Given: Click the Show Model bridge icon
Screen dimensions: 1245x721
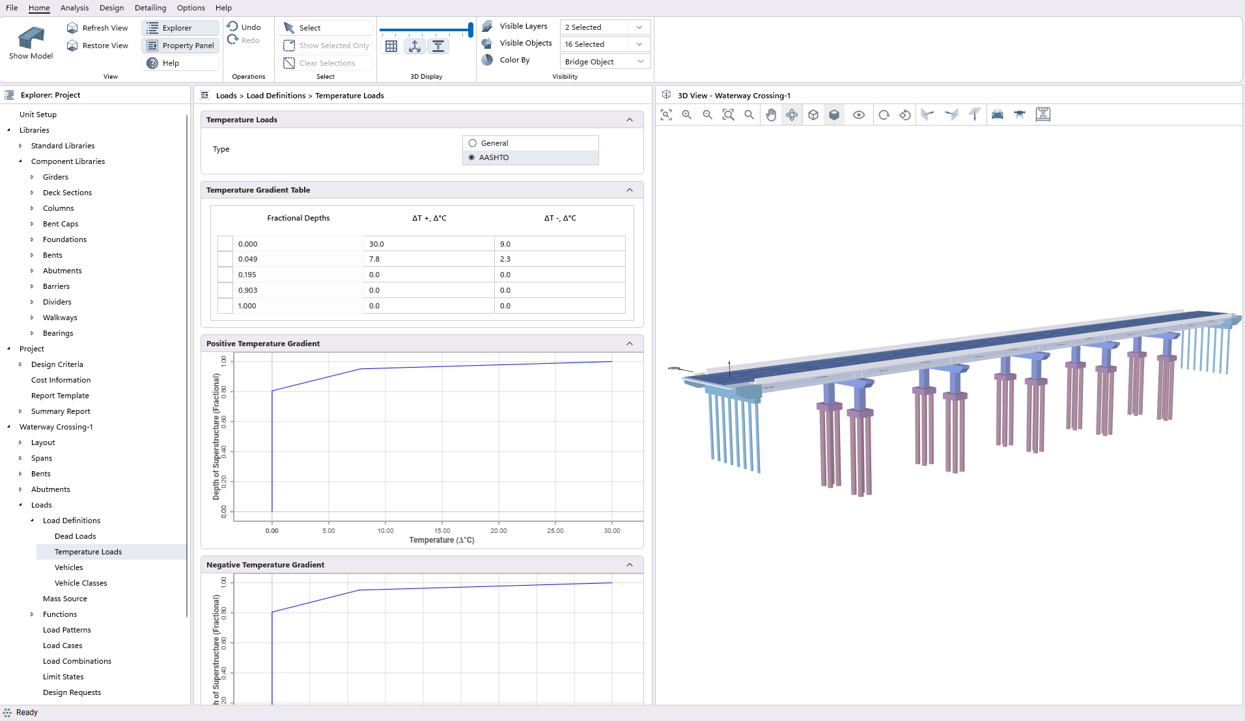Looking at the screenshot, I should pos(31,39).
